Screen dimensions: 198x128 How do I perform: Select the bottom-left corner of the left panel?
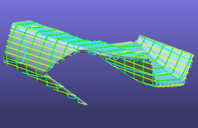tap(5, 62)
